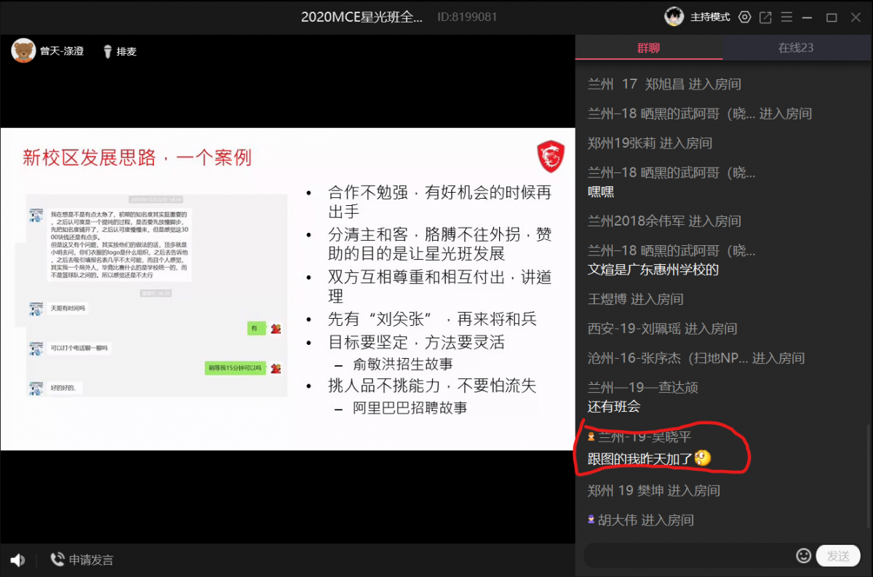This screenshot has width=873, height=577.
Task: Click chat row 郑州19张莉 进入房间
Action: pyautogui.click(x=650, y=143)
